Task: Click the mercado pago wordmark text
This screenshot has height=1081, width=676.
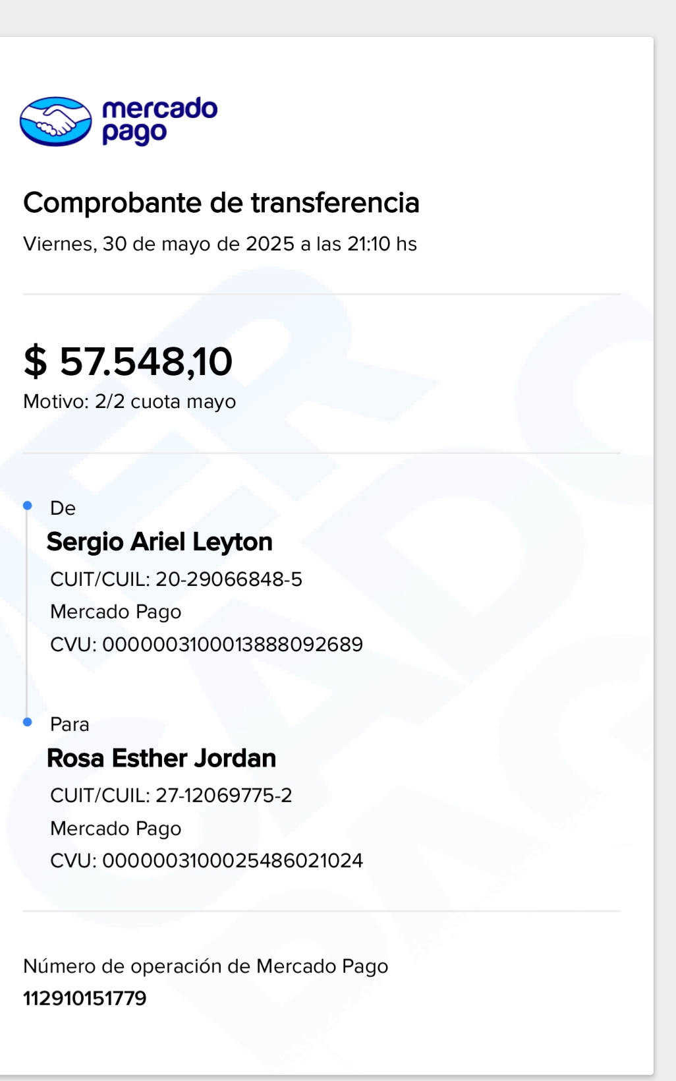Action: tap(159, 121)
